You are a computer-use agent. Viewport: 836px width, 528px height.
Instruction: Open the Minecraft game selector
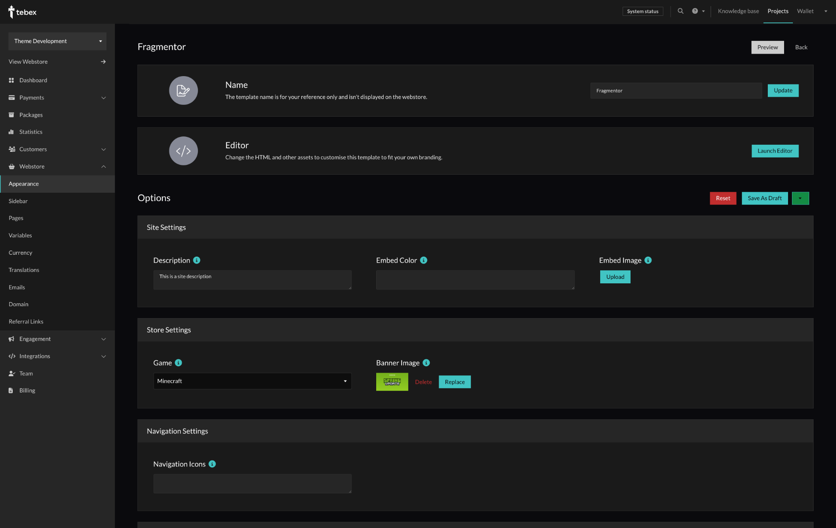coord(252,381)
